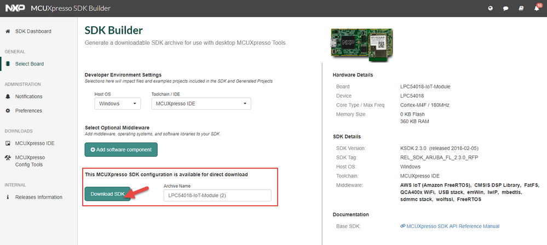Open Preferences in sidebar
The height and width of the screenshot is (245, 547).
(x=28, y=111)
